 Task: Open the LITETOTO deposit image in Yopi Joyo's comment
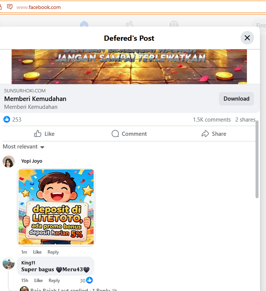pyautogui.click(x=56, y=207)
